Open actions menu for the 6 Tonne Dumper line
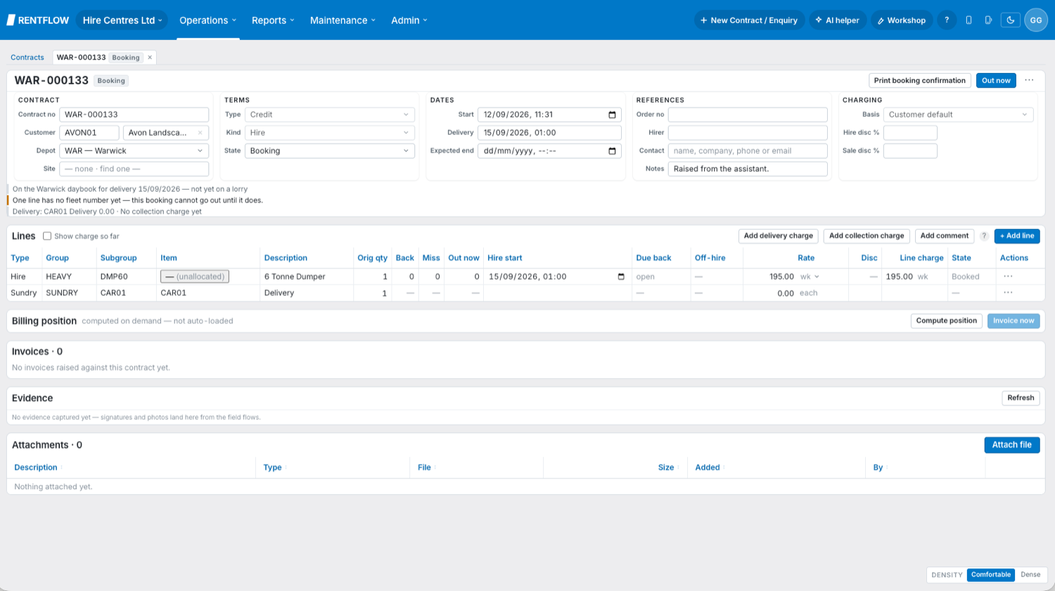 (x=1008, y=276)
